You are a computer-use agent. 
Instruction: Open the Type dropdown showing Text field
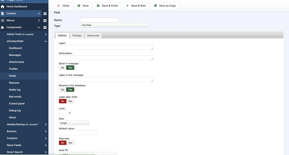(x=114, y=25)
